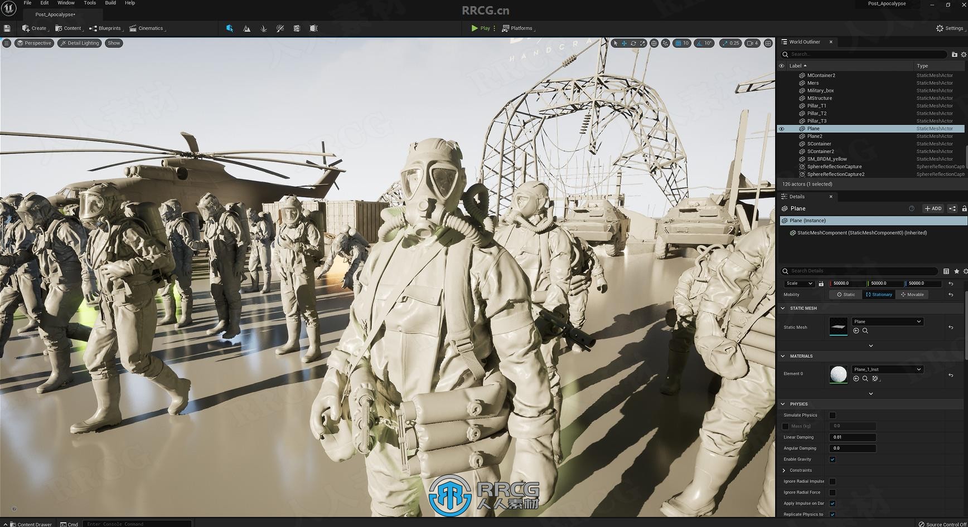Toggle the Scale ratio lock
The image size is (968, 527).
click(821, 284)
